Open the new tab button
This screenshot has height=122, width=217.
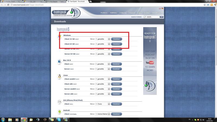91,1
